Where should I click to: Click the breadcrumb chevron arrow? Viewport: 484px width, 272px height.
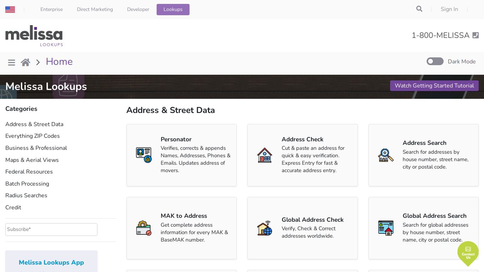click(38, 62)
